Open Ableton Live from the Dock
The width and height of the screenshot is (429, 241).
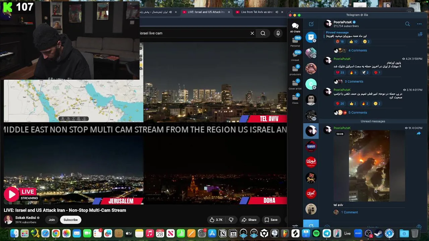click(x=348, y=233)
